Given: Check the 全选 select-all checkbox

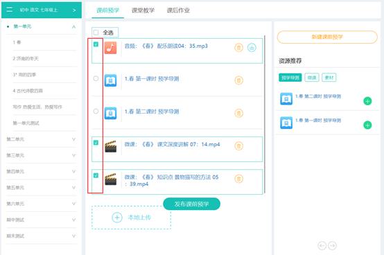Looking at the screenshot, I should (x=96, y=33).
